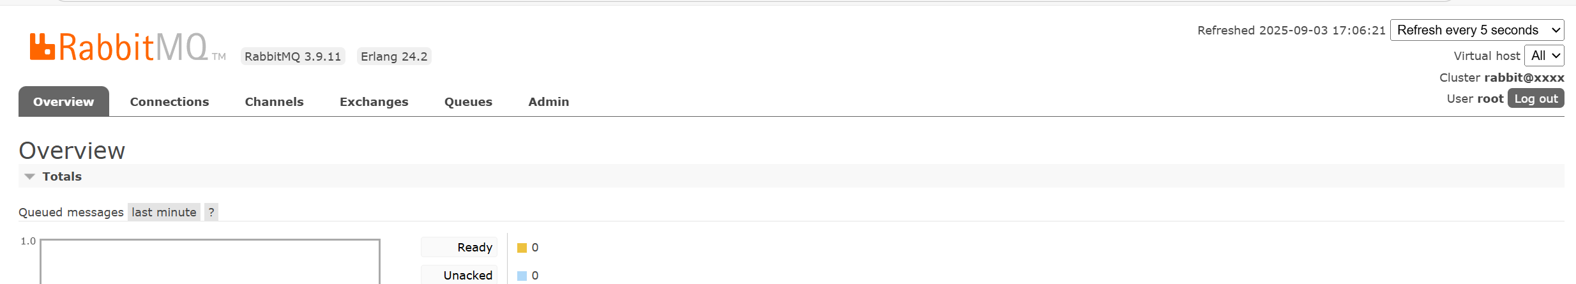Click the yellow Ready color swatch

click(522, 248)
